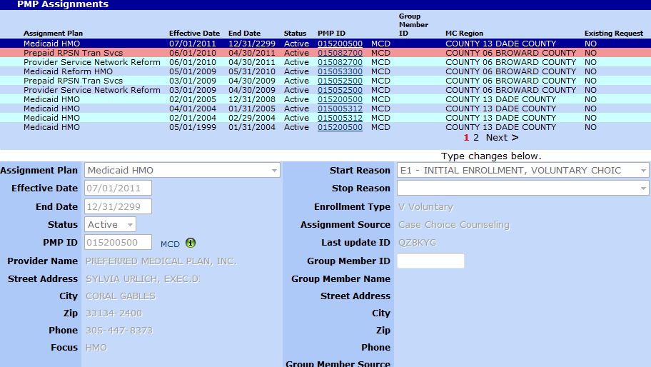Viewport: 651px width, 367px height.
Task: Expand the Status dropdown showing Active
Action: click(x=110, y=224)
